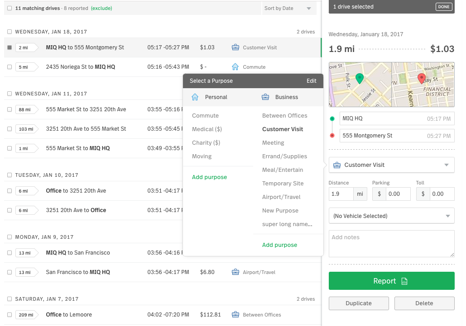Click the (exclude) reported link
The image size is (466, 326).
[x=101, y=8]
